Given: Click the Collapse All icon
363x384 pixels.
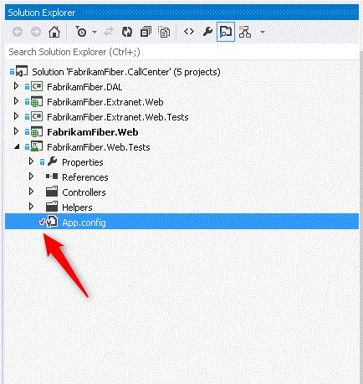Looking at the screenshot, I should [x=146, y=32].
